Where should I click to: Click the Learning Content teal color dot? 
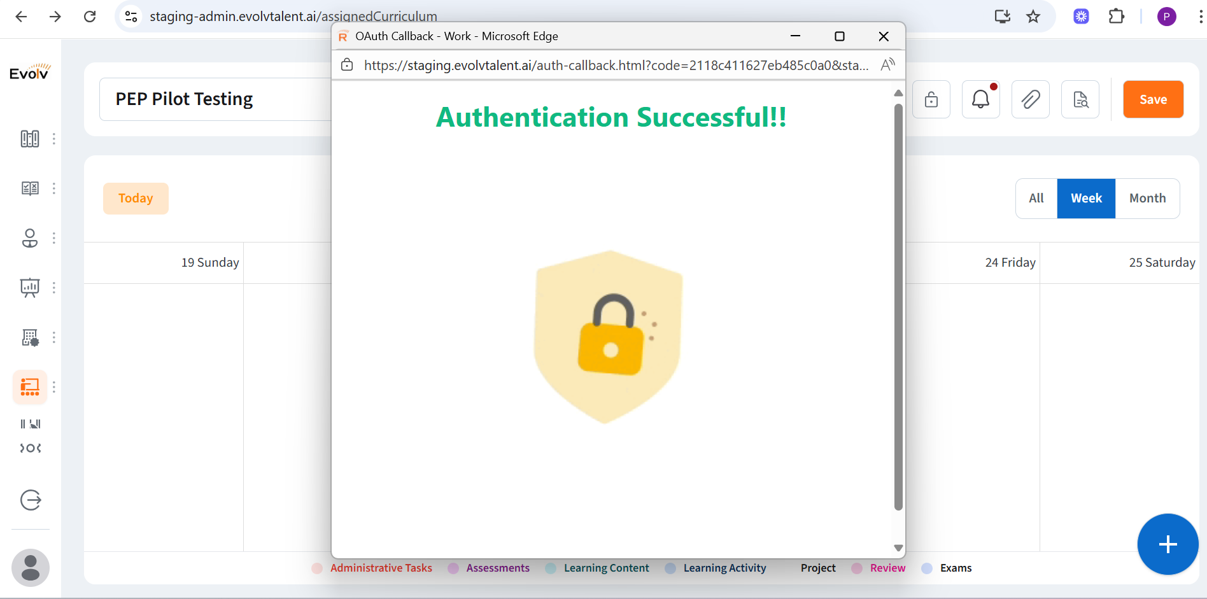tap(551, 568)
